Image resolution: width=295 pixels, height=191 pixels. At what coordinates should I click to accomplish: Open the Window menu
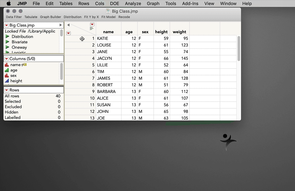point(228,3)
